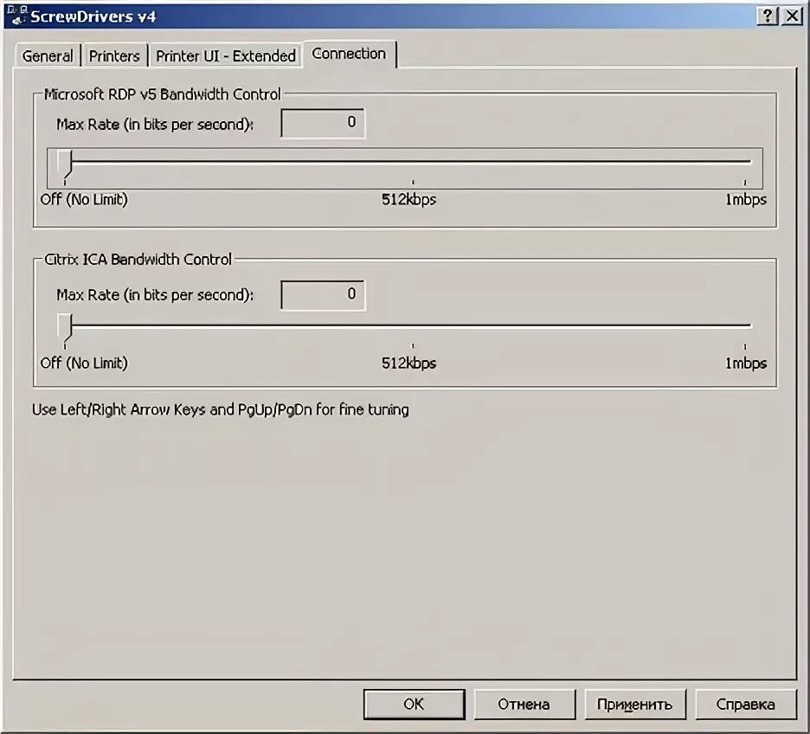Click the ScrewDrivers app icon in title bar
The height and width of the screenshot is (734, 810).
click(x=16, y=16)
